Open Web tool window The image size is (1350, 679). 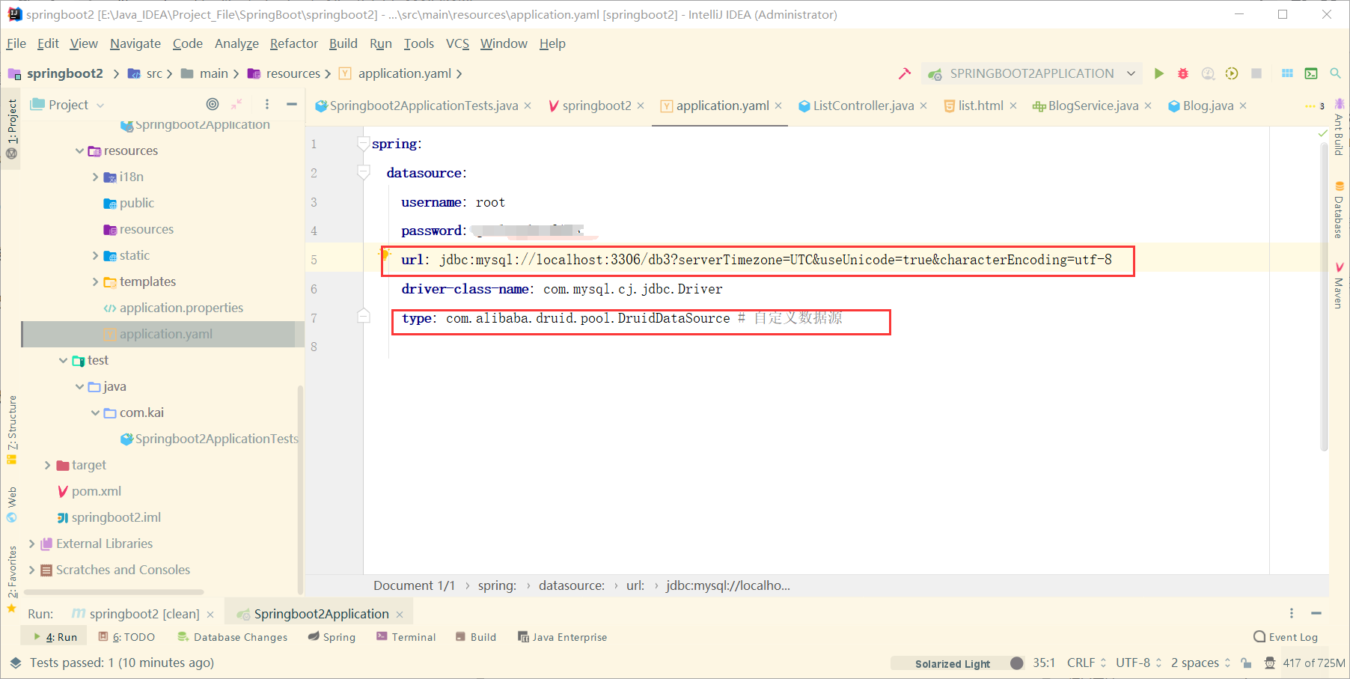point(12,505)
